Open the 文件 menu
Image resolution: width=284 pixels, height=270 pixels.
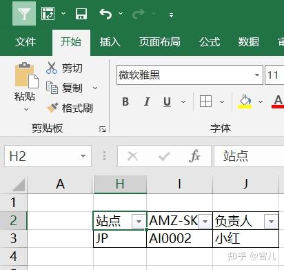pyautogui.click(x=26, y=42)
